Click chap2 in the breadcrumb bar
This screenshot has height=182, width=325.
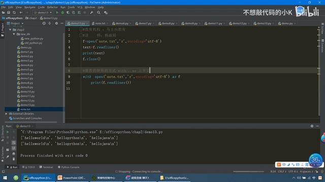pyautogui.click(x=31, y=18)
